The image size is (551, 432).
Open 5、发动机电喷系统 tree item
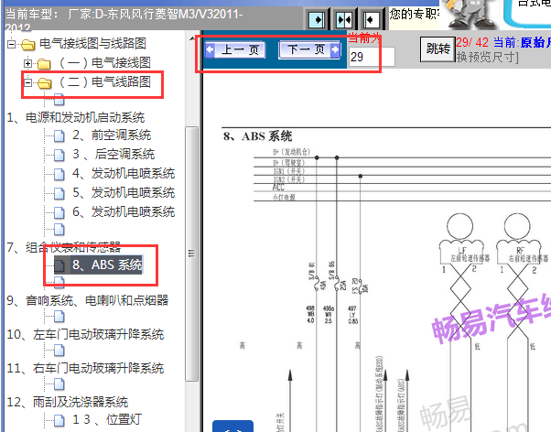click(x=124, y=192)
